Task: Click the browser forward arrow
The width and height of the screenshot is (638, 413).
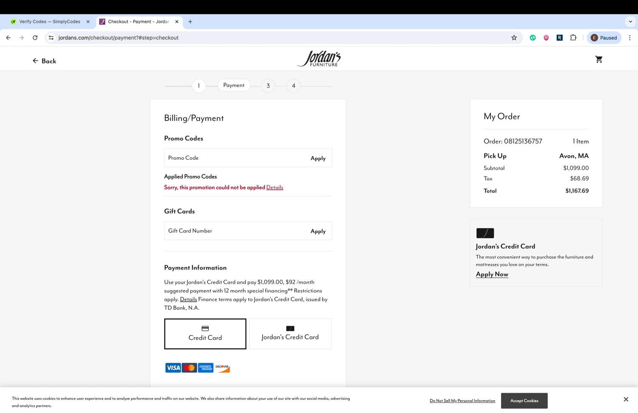Action: (22, 37)
